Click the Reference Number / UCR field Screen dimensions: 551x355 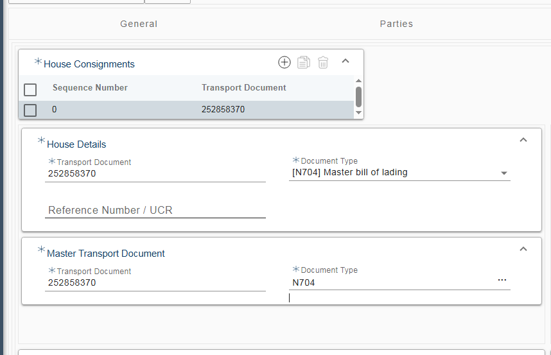155,211
